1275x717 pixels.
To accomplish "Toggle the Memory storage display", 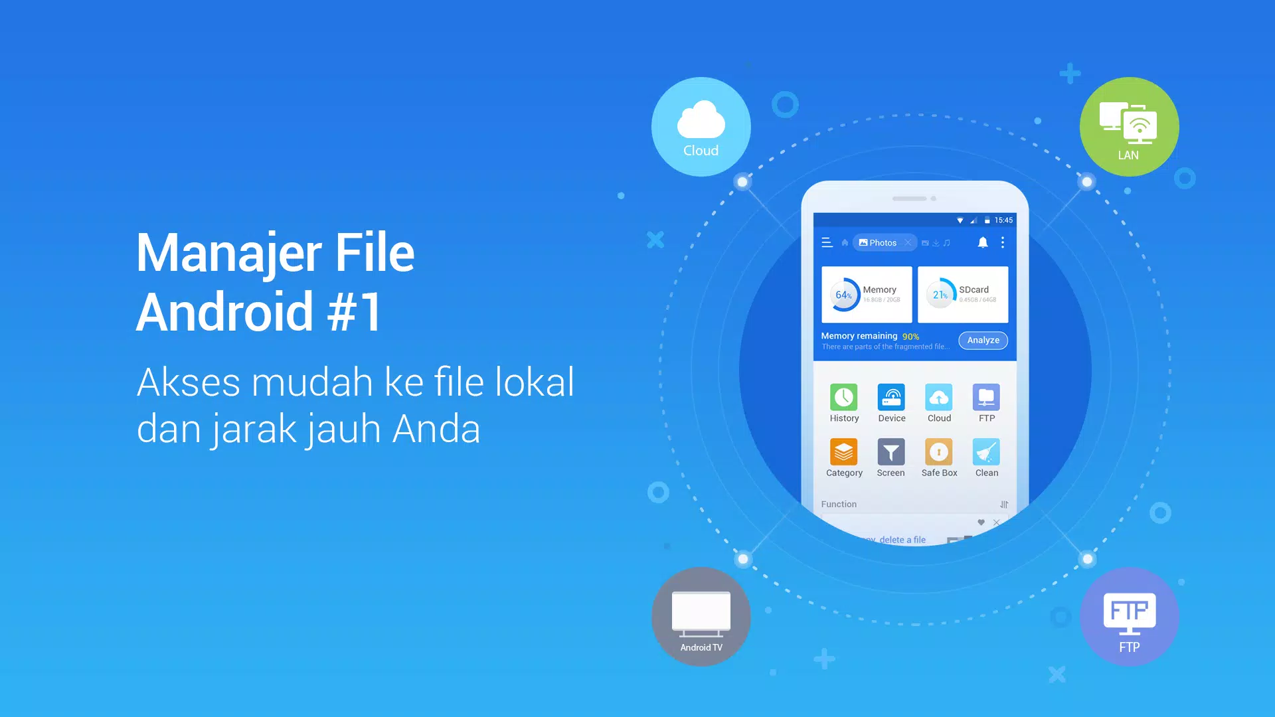I will [x=865, y=293].
